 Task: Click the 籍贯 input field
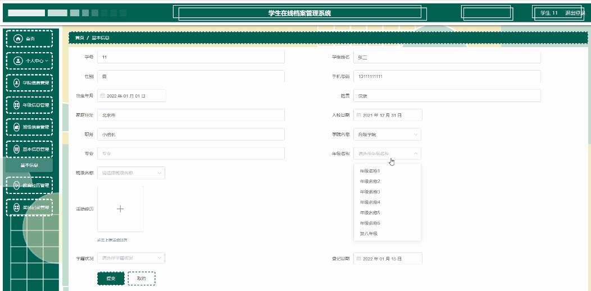(x=447, y=95)
